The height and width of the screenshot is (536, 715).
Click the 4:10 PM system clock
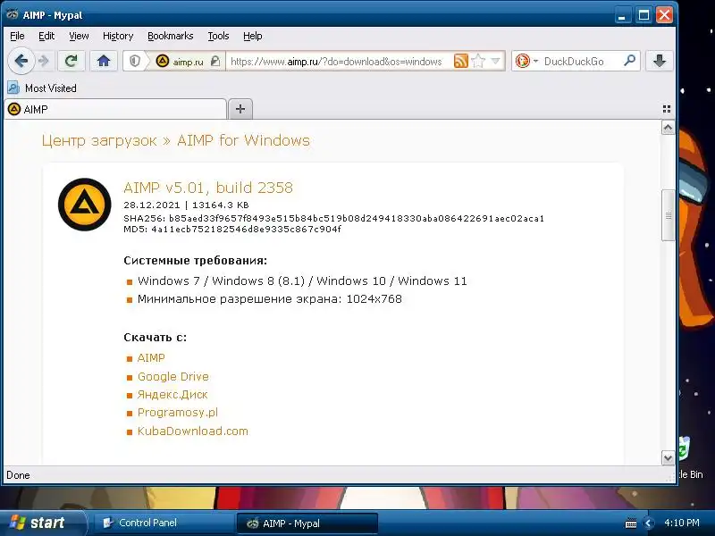coord(682,523)
